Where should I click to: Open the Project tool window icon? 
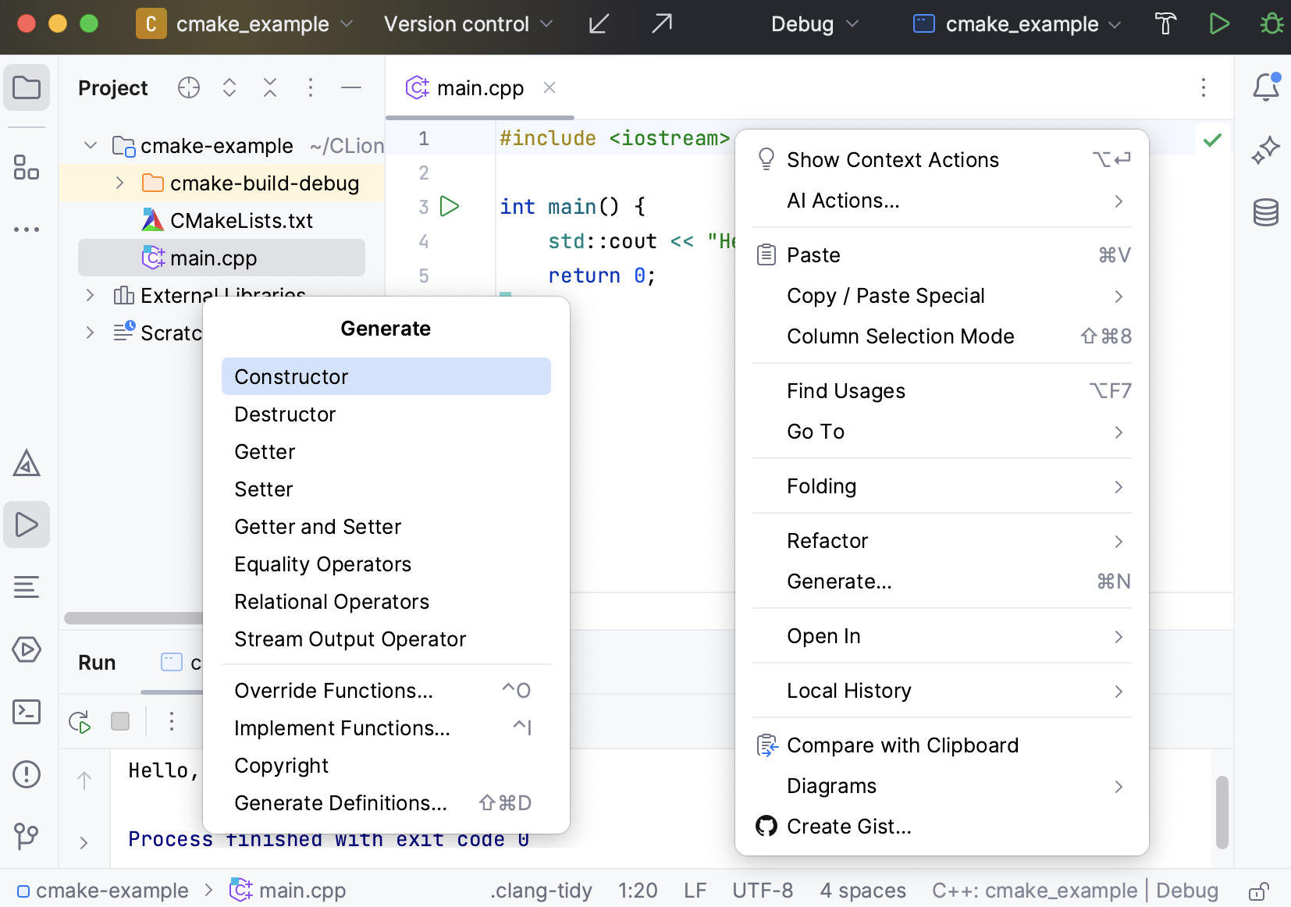click(x=27, y=87)
